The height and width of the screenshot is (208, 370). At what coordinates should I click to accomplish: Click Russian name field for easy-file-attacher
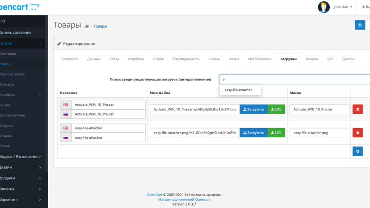(x=108, y=137)
